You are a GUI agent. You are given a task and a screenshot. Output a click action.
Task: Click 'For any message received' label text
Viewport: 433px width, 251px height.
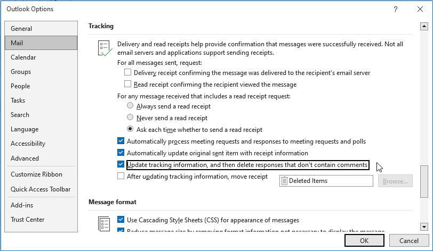click(204, 96)
